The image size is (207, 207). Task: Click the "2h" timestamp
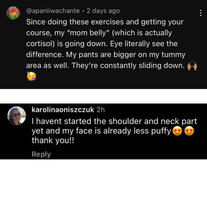101,110
